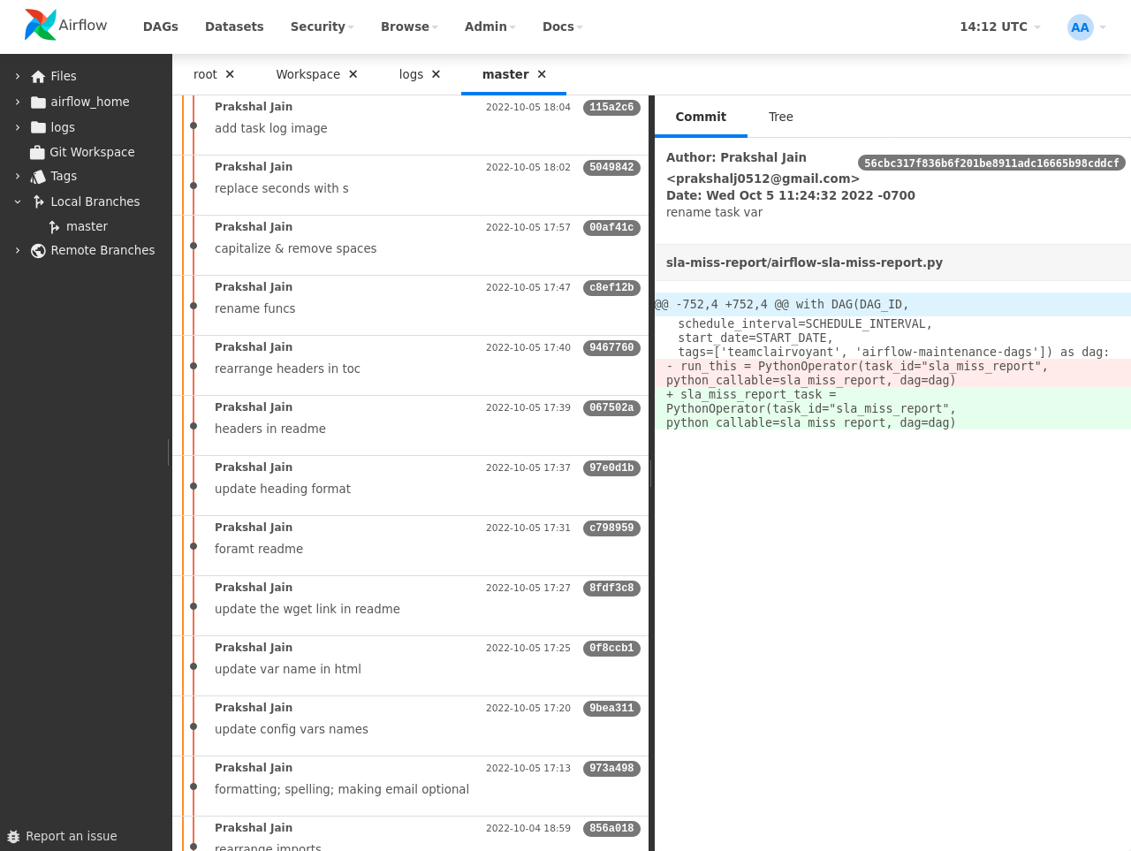Viewport: 1131px width, 851px height.
Task: Click the Git Workspace briefcase icon
Action: click(37, 152)
